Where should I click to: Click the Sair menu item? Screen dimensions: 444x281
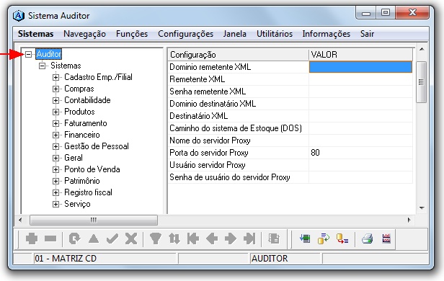367,34
